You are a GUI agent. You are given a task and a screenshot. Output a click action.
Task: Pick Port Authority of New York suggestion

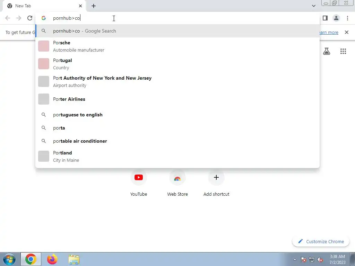pos(177,81)
